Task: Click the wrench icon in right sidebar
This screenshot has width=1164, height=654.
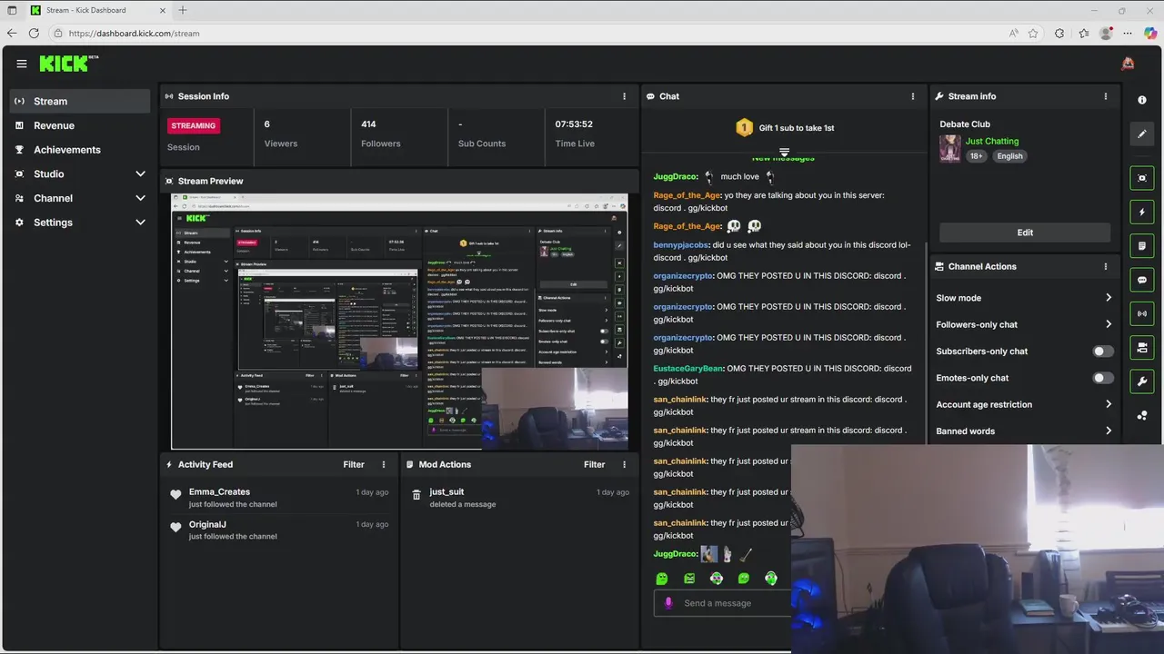Action: pos(1142,381)
